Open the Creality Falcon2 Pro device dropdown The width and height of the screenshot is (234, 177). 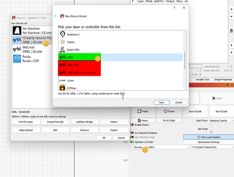click(213, 147)
